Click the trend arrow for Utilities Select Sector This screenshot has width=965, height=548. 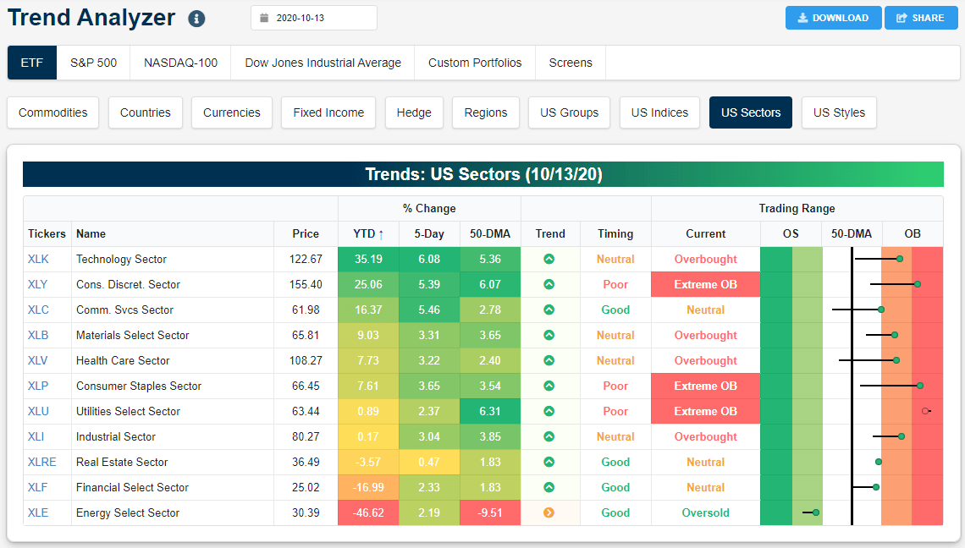pos(549,411)
